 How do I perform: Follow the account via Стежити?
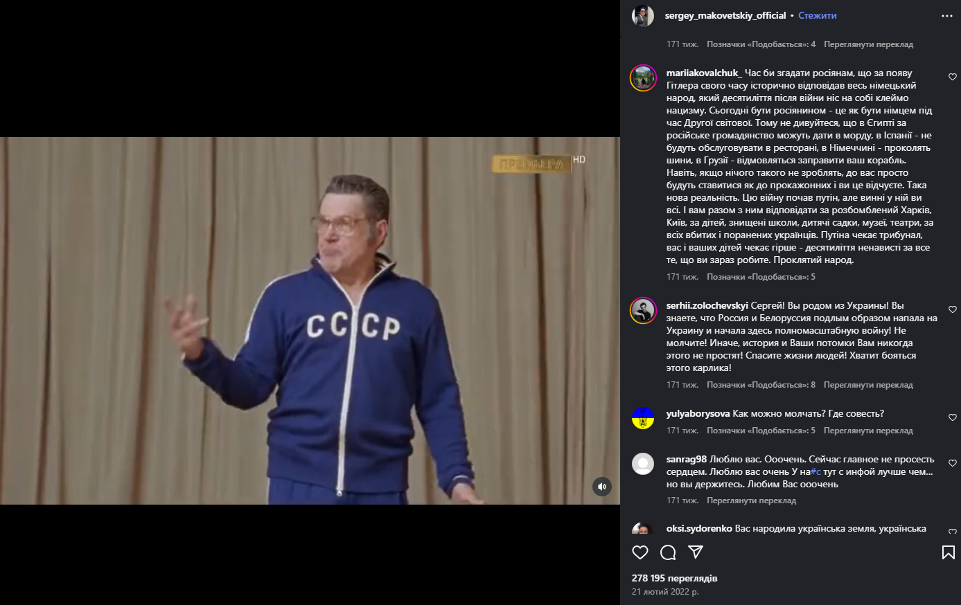pos(818,15)
